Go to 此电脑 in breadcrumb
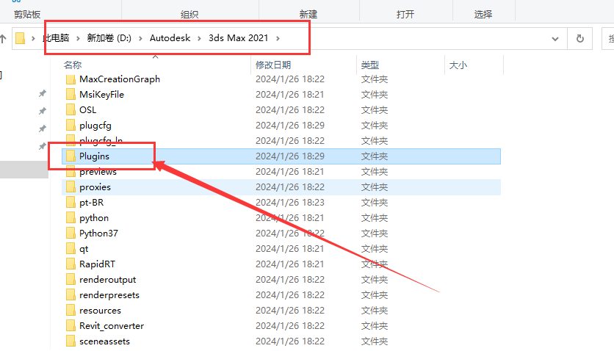Image resolution: width=614 pixels, height=351 pixels. [56, 38]
